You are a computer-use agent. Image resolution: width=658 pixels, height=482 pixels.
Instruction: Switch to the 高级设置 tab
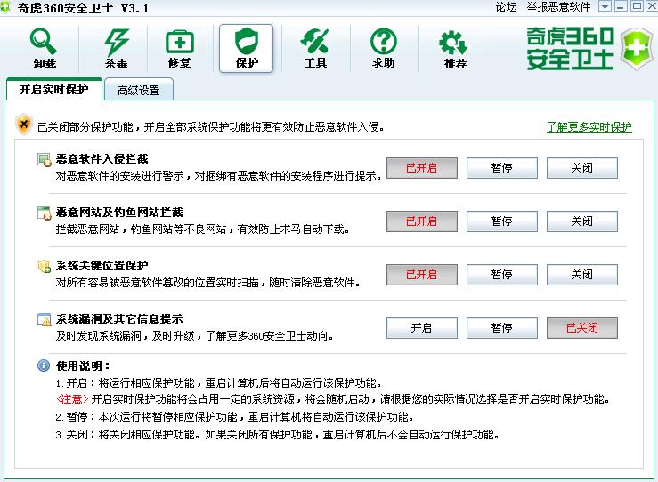click(x=139, y=90)
